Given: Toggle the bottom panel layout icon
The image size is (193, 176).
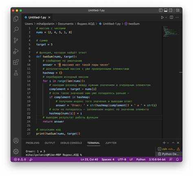Looking at the screenshot, I should tap(166, 10).
